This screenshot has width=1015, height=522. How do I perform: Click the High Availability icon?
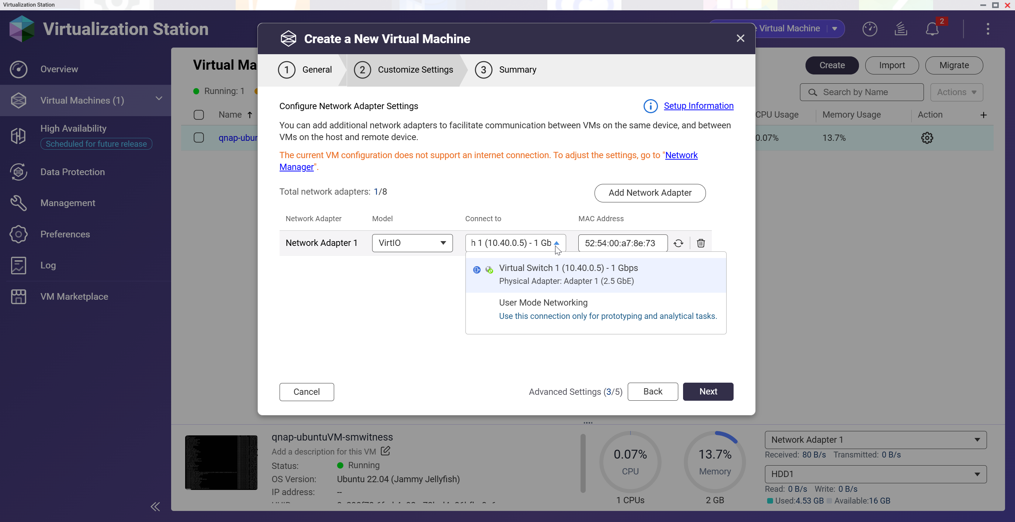pos(18,136)
